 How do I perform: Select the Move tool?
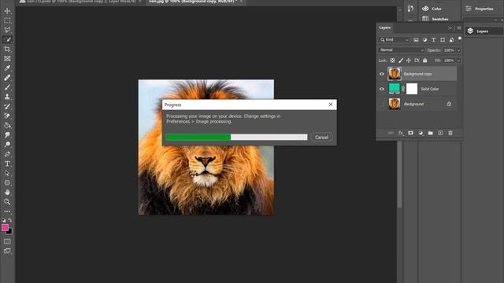(x=7, y=11)
